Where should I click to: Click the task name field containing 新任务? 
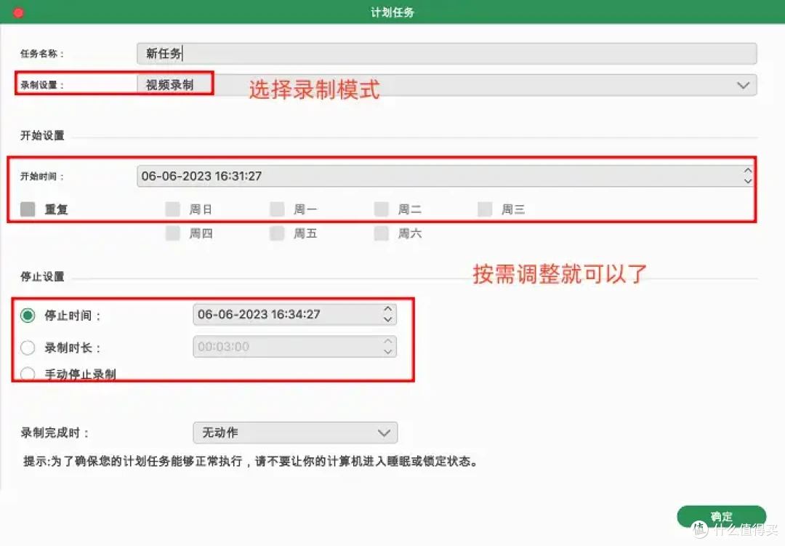pos(446,54)
